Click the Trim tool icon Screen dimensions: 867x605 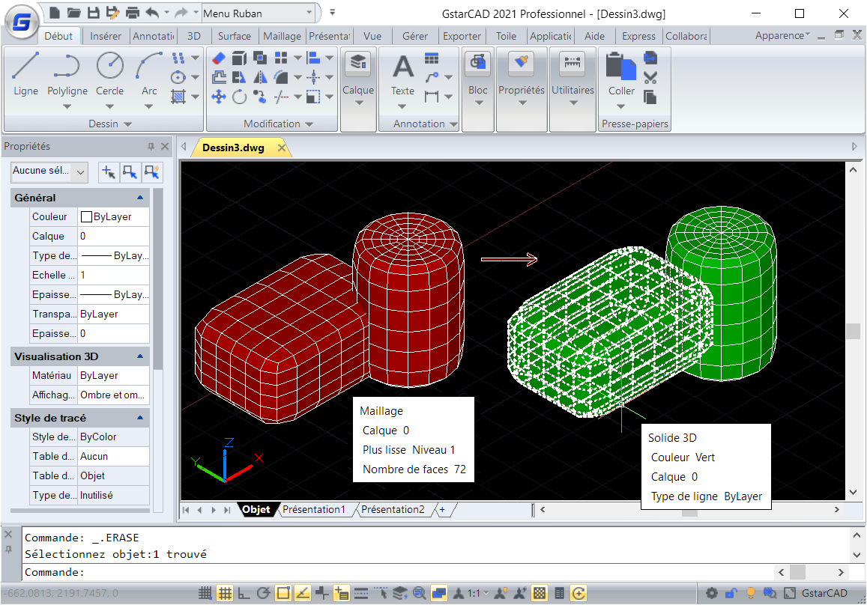pyautogui.click(x=281, y=97)
